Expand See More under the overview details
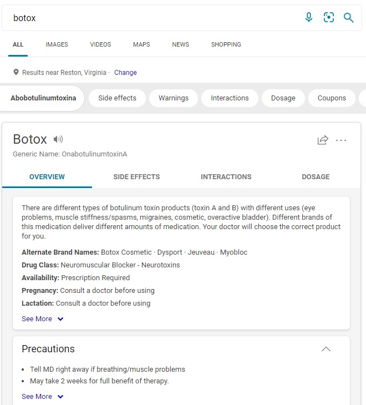366x405 pixels. click(x=43, y=319)
